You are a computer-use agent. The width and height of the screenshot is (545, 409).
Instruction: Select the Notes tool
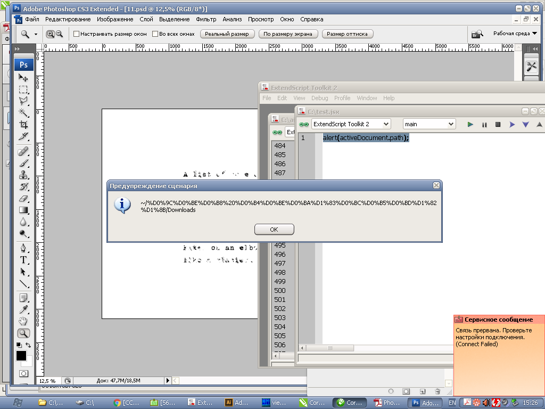23,298
